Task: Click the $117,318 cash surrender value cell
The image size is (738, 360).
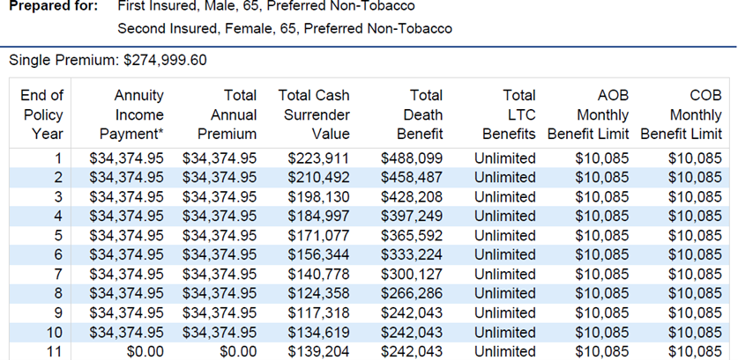Action: click(319, 312)
